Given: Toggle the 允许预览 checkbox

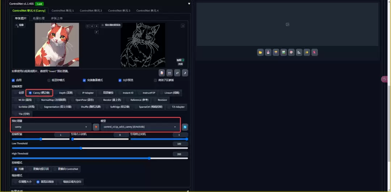Looking at the screenshot, I should [120, 80].
